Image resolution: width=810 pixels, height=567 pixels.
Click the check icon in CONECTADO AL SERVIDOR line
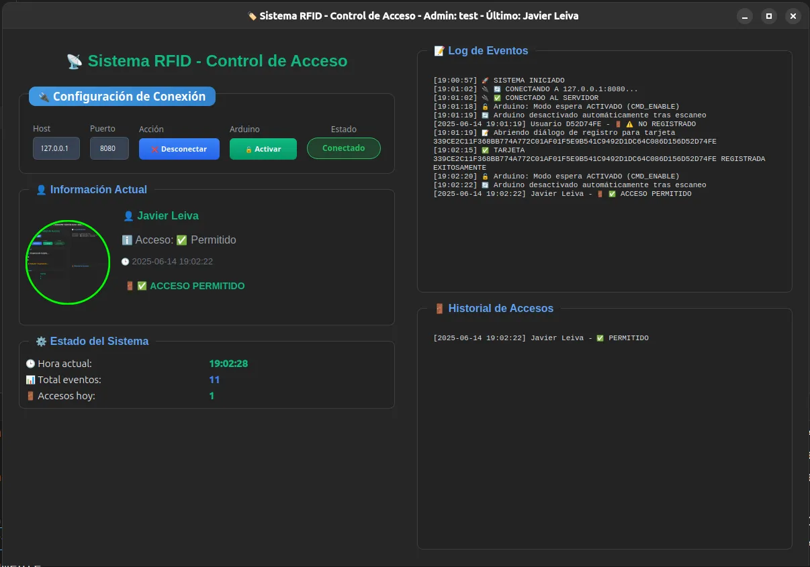click(497, 98)
